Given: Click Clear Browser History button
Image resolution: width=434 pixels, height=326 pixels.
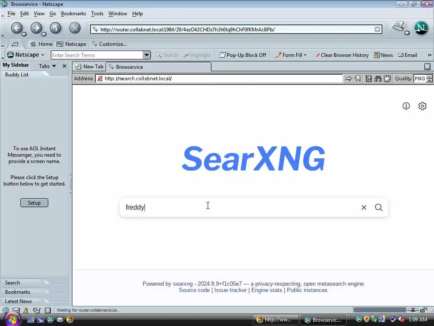Looking at the screenshot, I should [x=341, y=55].
